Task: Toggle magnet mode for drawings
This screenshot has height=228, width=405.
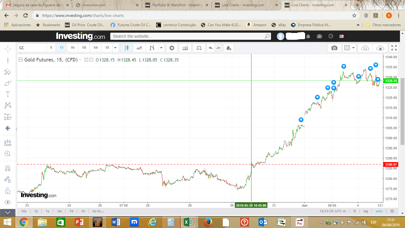Action: 8,168
